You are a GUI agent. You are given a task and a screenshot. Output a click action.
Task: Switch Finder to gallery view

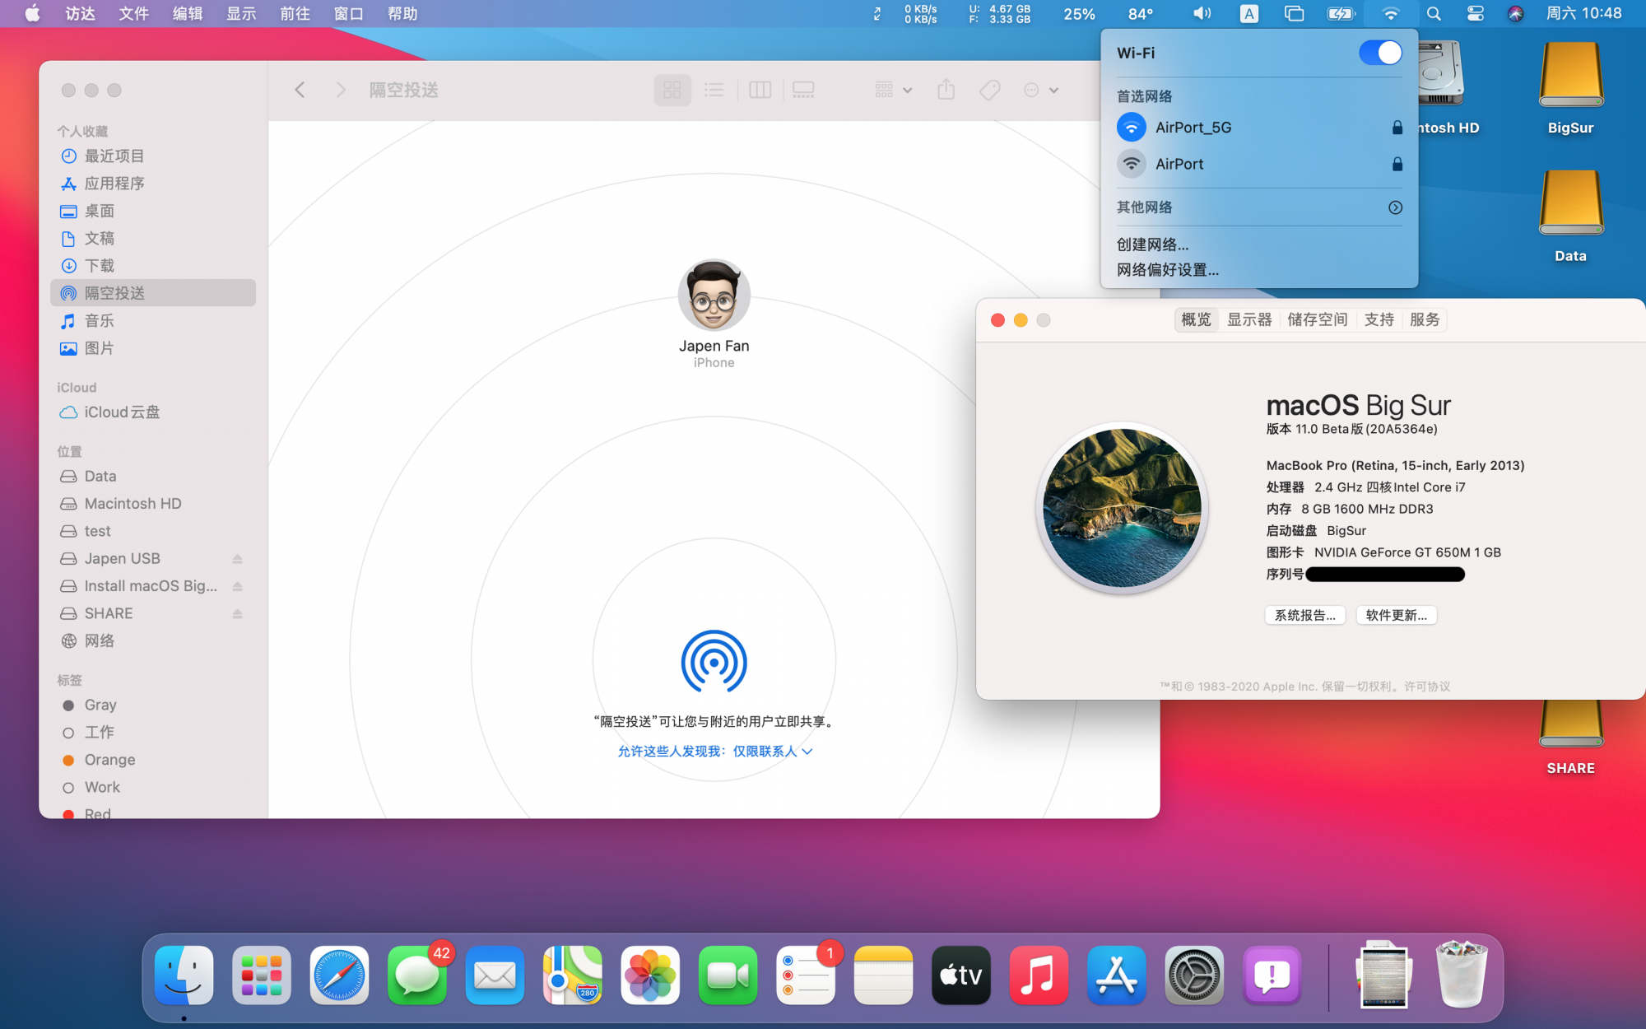(x=803, y=90)
